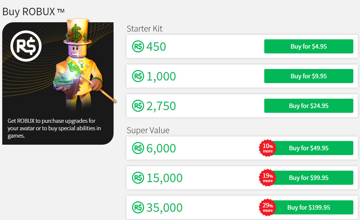Click the red 29% more badge

268,207
